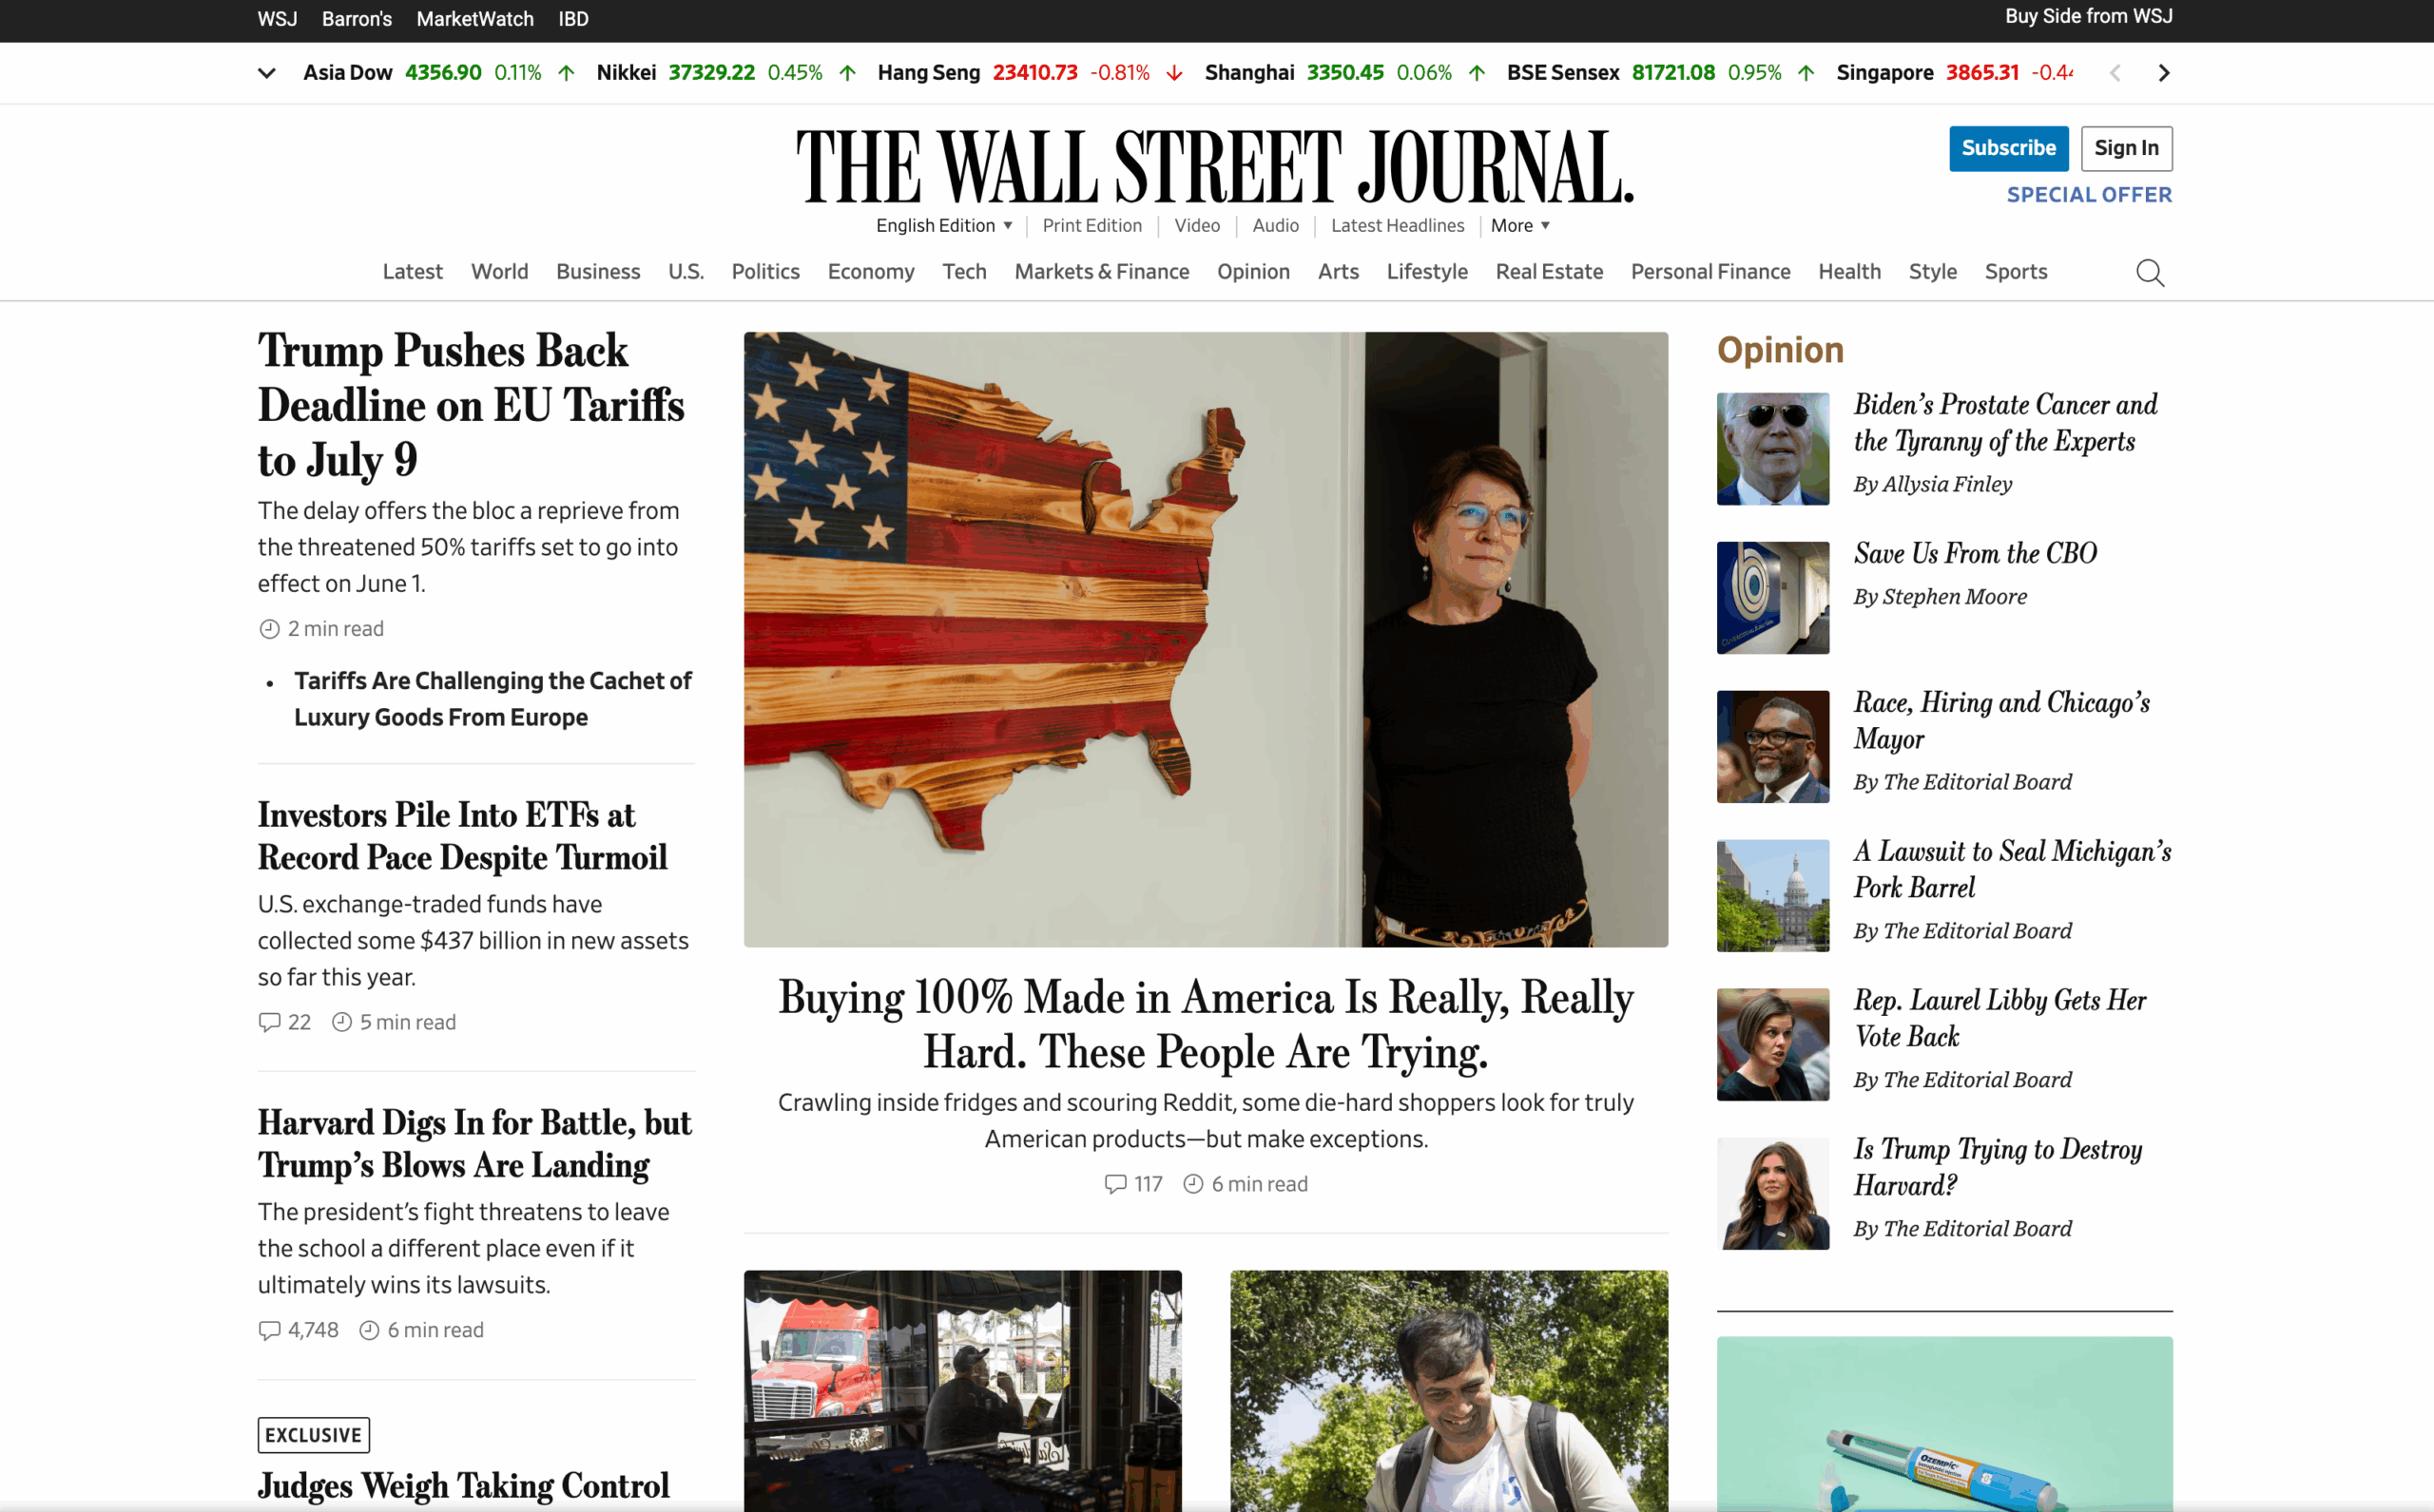Open the Biden opinion thumbnail image

point(1772,449)
